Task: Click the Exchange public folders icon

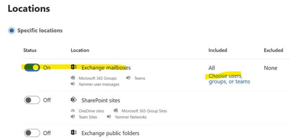Action: click(73, 133)
